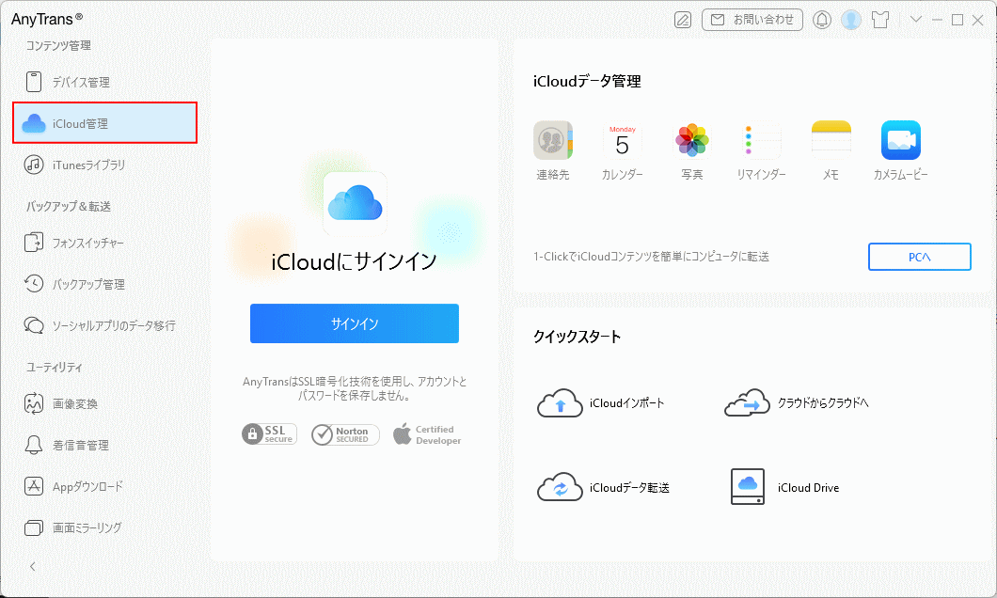Open クラウドからクラウドへ quick start
The width and height of the screenshot is (997, 598).
(797, 403)
